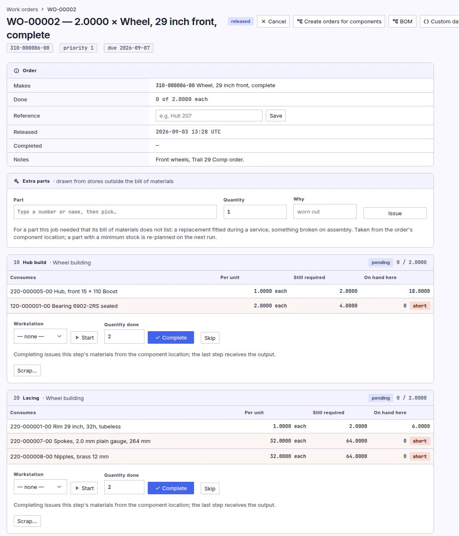Select 220-000005-00 Hub, front row

[220, 291]
